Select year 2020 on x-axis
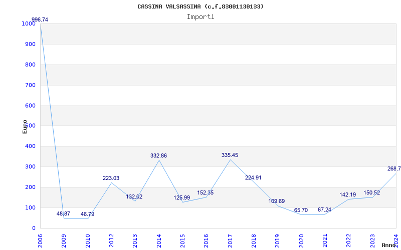 pos(301,241)
